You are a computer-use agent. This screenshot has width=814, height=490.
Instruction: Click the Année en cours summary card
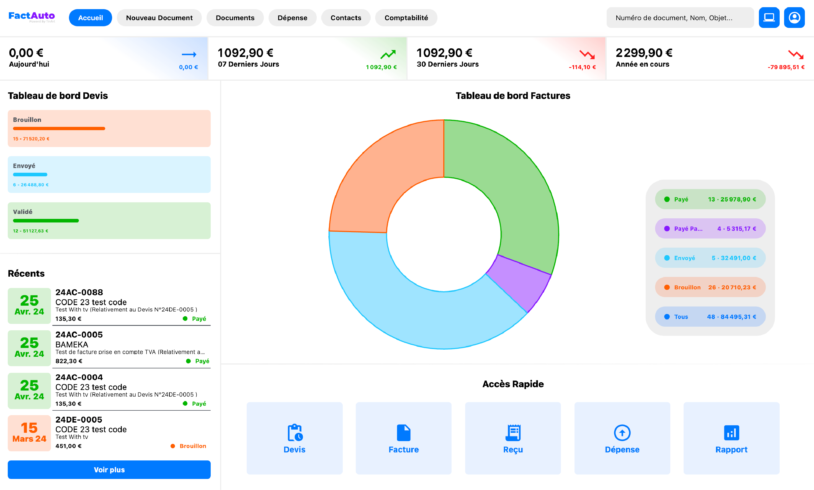coord(710,58)
